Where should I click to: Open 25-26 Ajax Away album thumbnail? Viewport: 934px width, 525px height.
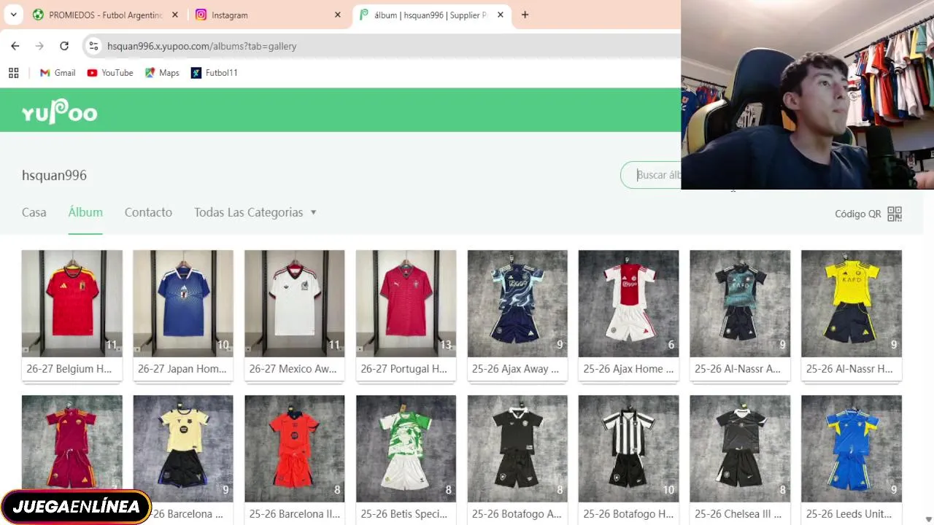pyautogui.click(x=517, y=303)
